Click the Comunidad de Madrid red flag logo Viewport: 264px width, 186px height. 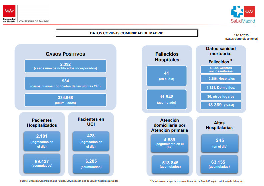click(x=9, y=11)
